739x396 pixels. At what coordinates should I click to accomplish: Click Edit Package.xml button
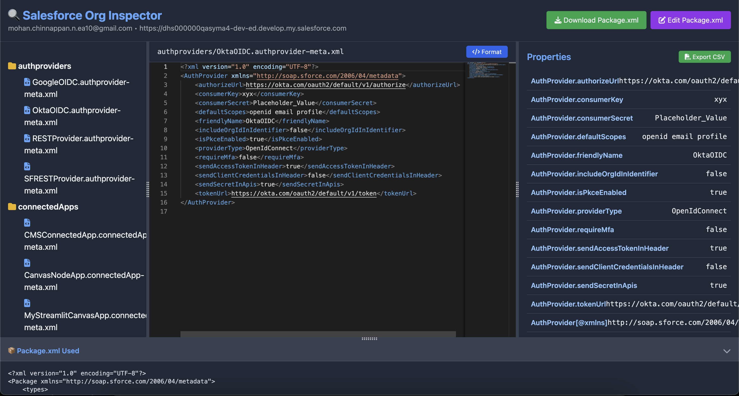pos(690,20)
